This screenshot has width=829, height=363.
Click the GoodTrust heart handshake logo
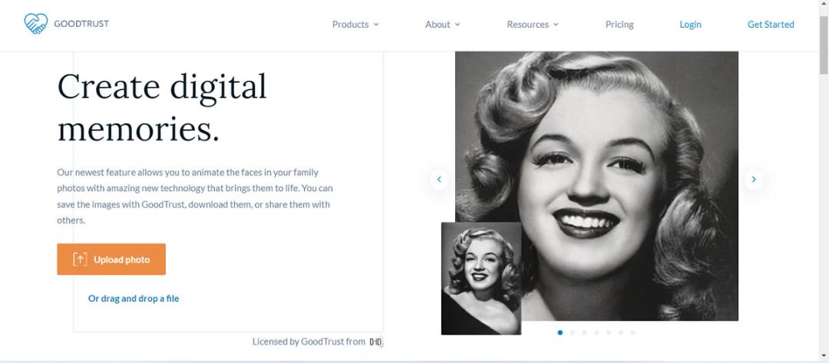(36, 24)
